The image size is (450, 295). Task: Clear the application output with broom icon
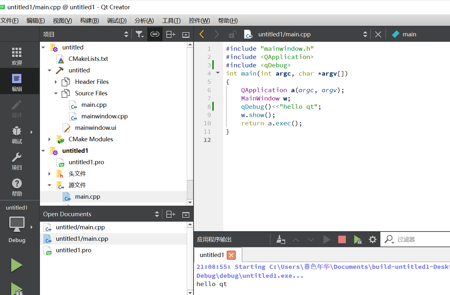coord(280,240)
